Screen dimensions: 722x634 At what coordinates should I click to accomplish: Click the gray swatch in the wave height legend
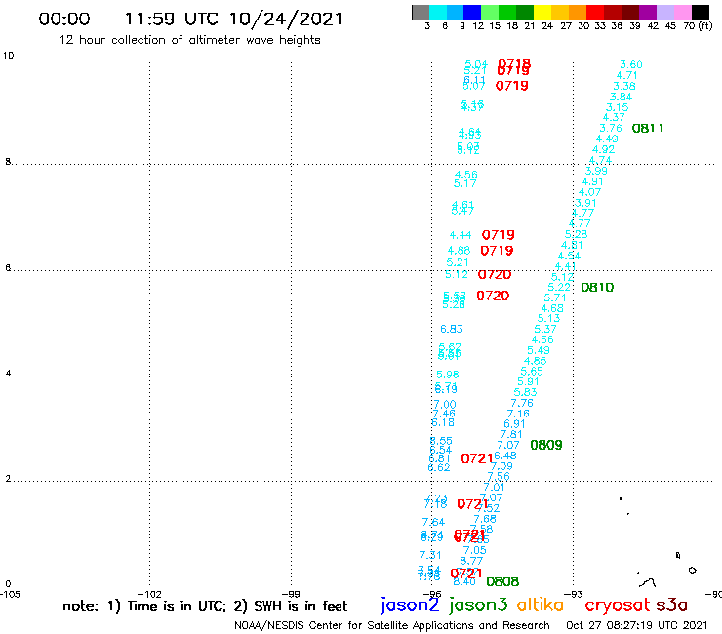(421, 12)
